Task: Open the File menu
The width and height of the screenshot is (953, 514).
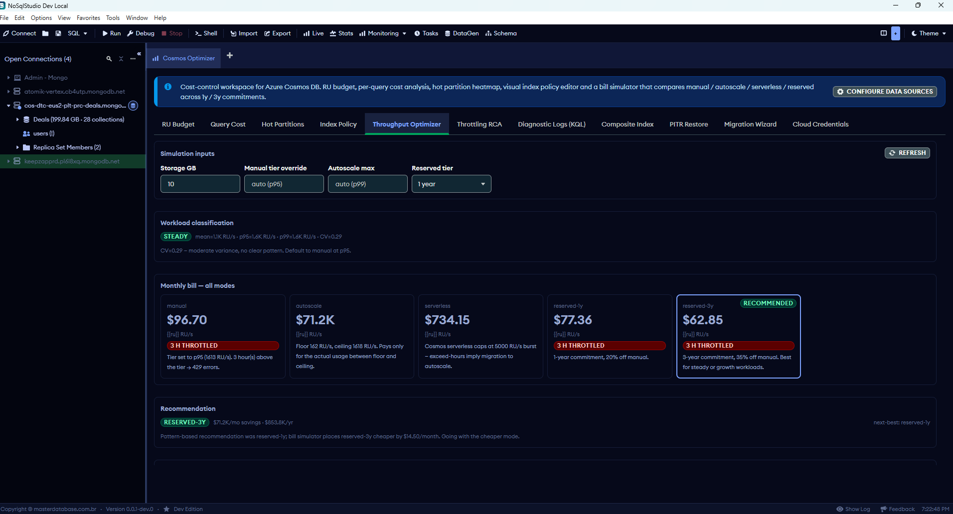Action: [4, 18]
